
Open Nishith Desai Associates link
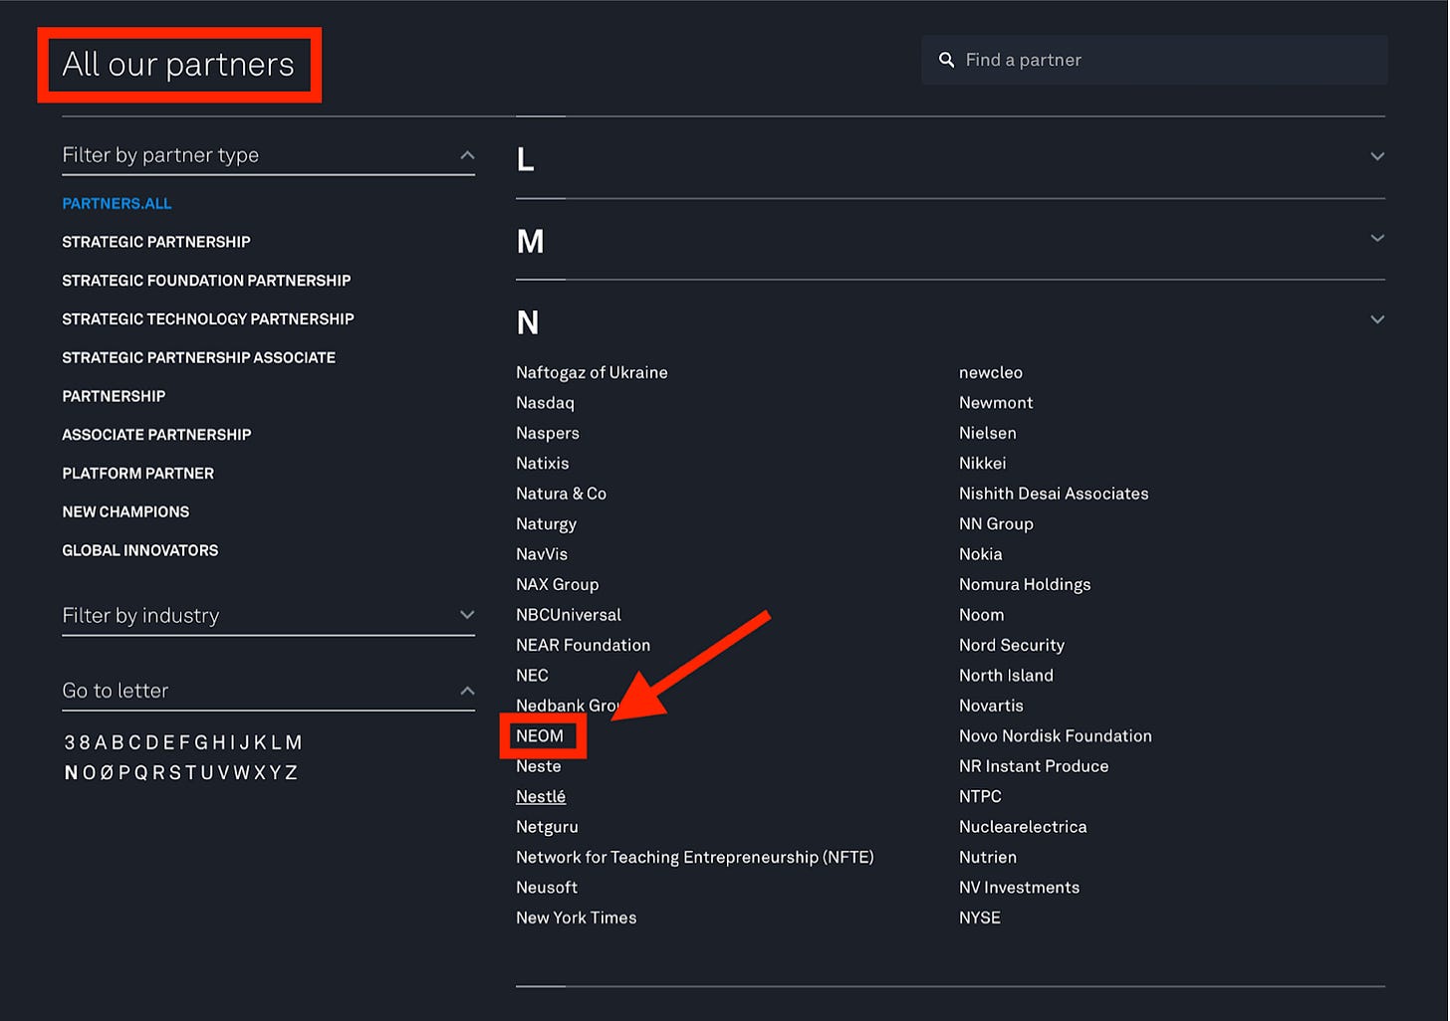[1054, 494]
